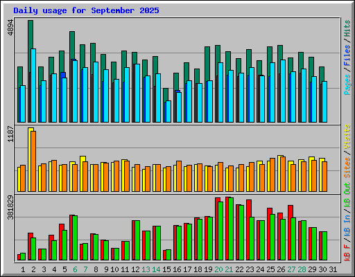Select green weekend day label 7

tap(85, 269)
